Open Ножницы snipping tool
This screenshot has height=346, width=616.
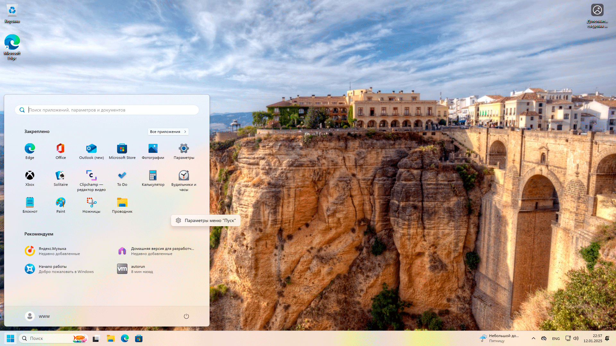click(x=91, y=205)
